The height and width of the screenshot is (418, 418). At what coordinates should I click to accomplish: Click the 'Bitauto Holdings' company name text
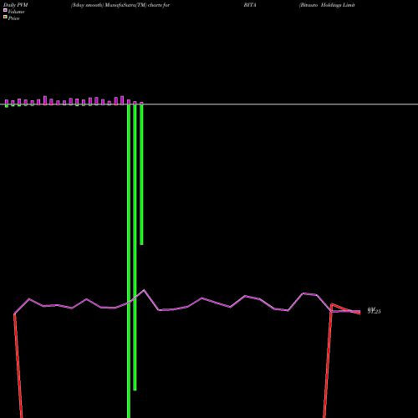tap(320, 5)
